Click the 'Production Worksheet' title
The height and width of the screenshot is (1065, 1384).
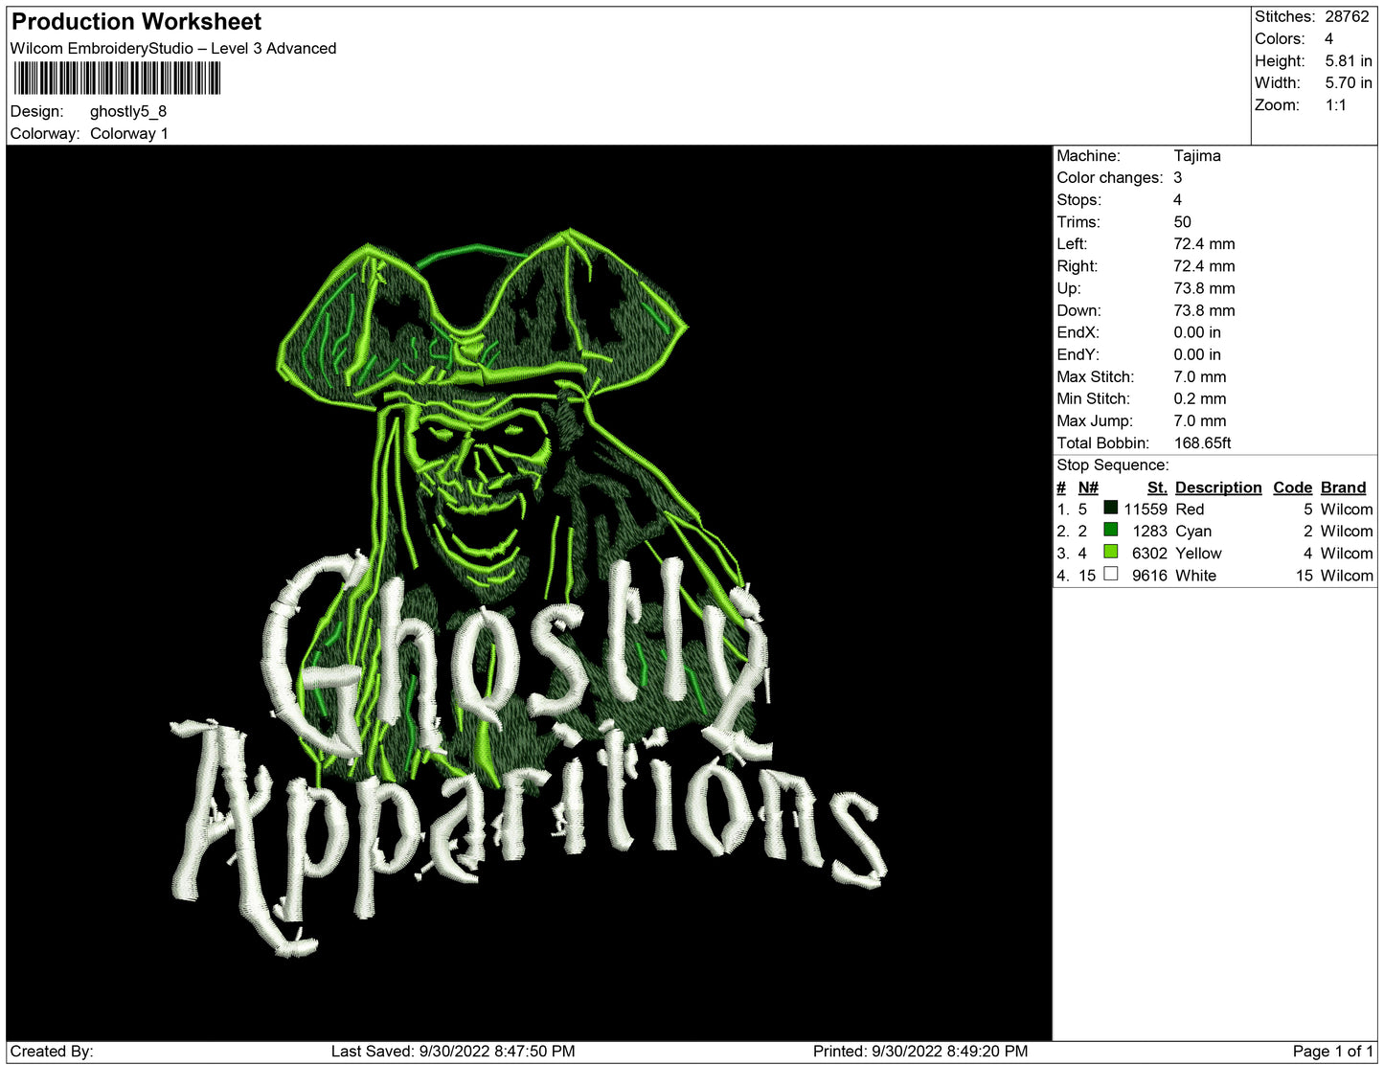pyautogui.click(x=136, y=22)
